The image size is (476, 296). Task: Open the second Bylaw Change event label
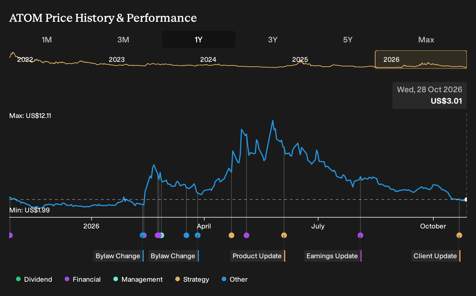point(174,256)
